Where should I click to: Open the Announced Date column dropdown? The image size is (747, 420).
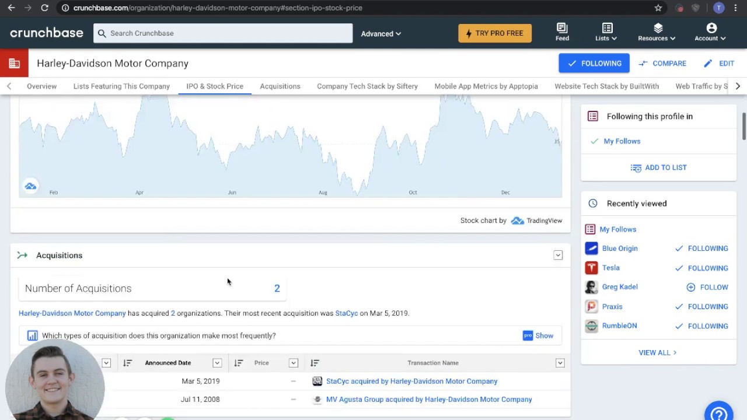(217, 363)
